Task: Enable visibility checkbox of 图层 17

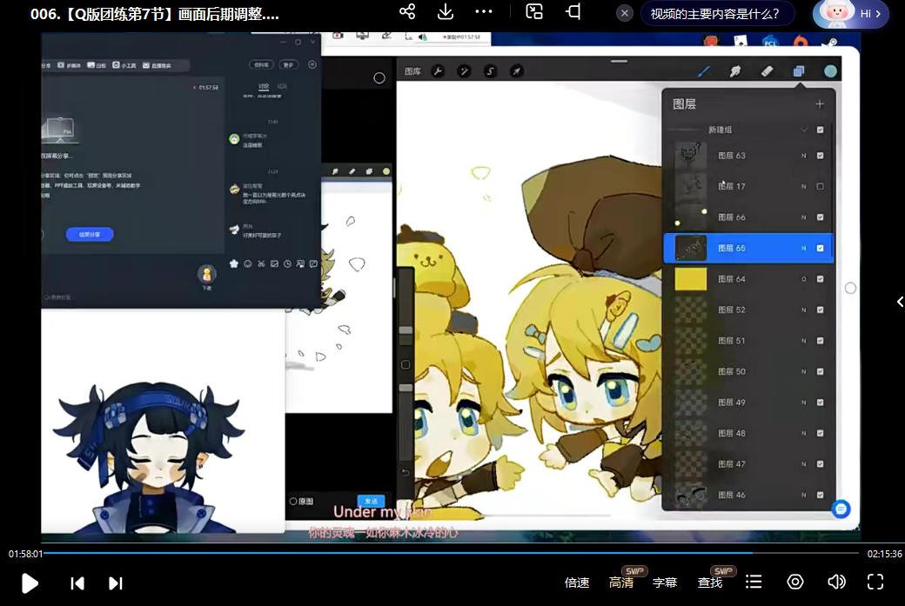Action: point(820,185)
